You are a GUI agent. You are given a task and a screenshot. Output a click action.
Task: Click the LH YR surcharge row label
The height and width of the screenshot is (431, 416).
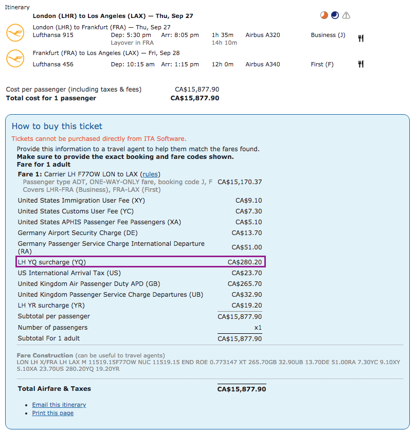click(51, 306)
